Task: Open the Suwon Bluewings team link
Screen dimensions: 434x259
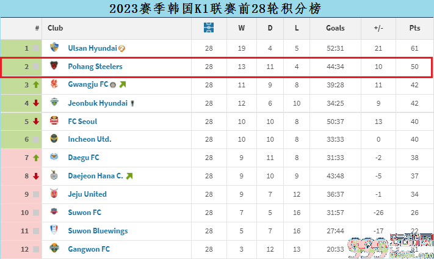Action: [98, 231]
